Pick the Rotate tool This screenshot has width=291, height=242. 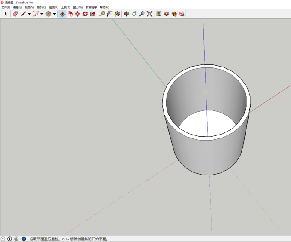[x=85, y=14]
